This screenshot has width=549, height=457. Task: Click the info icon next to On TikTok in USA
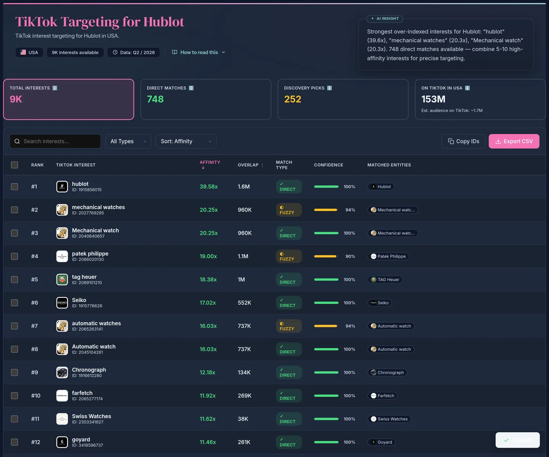click(467, 88)
